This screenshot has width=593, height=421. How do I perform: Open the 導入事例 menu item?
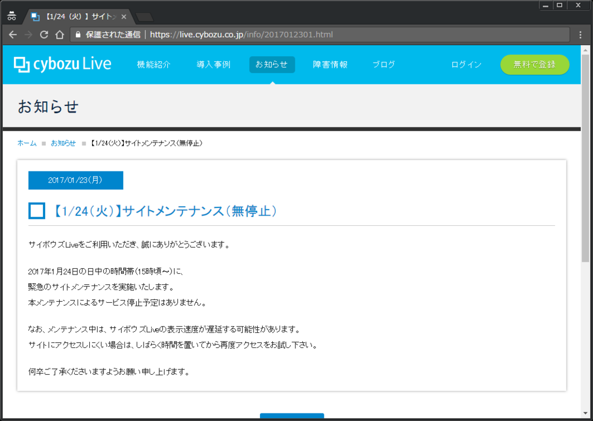(x=213, y=65)
